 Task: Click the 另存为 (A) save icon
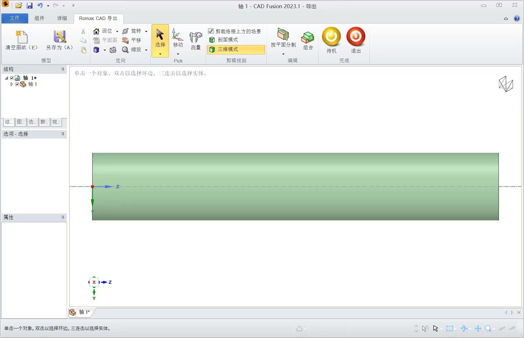click(x=59, y=37)
